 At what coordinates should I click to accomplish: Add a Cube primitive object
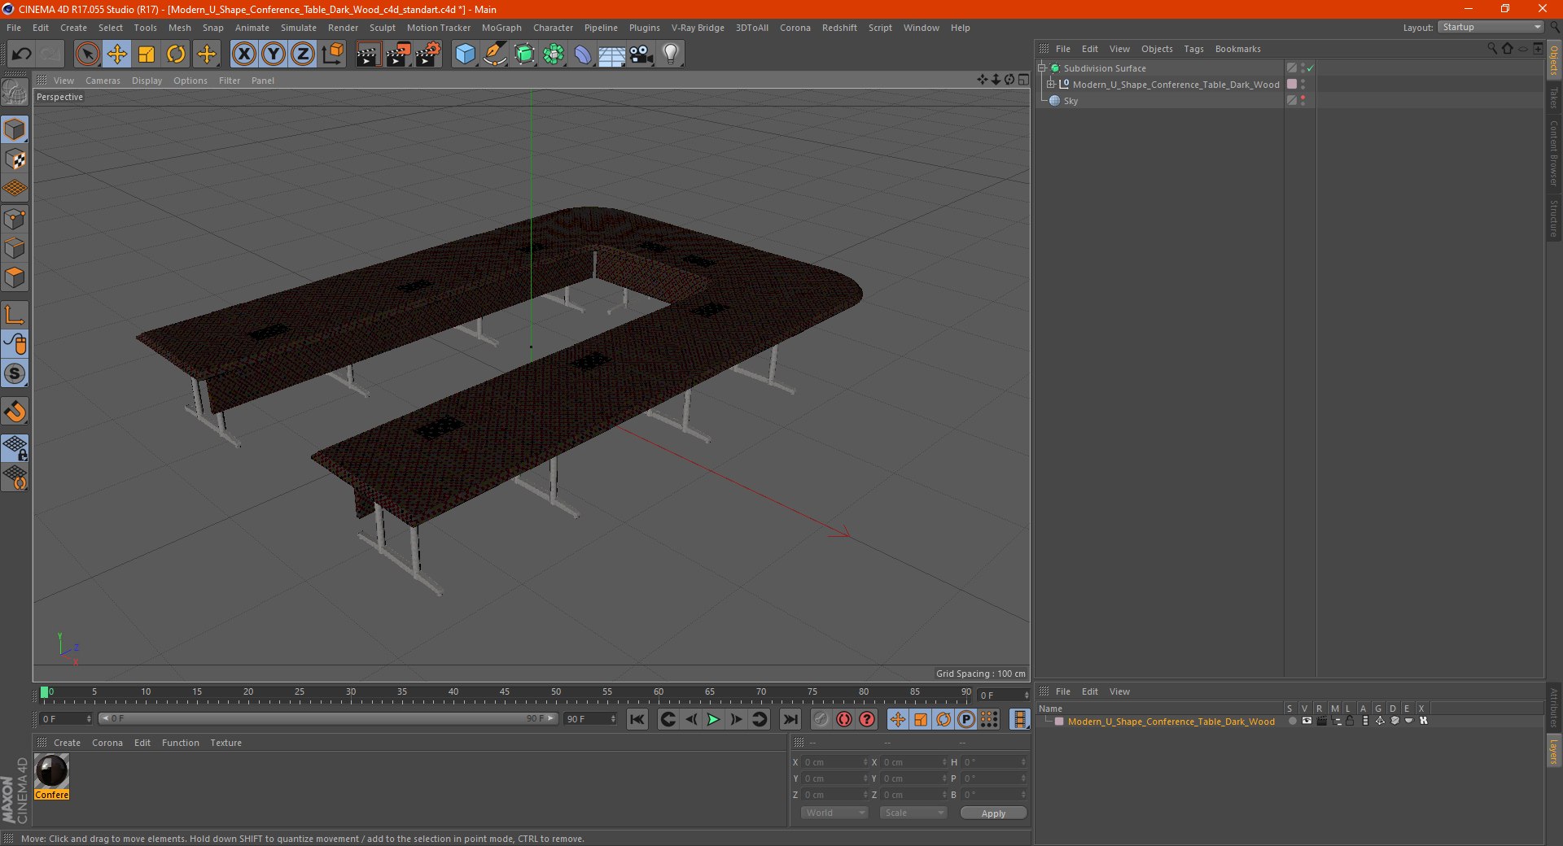[x=465, y=55]
